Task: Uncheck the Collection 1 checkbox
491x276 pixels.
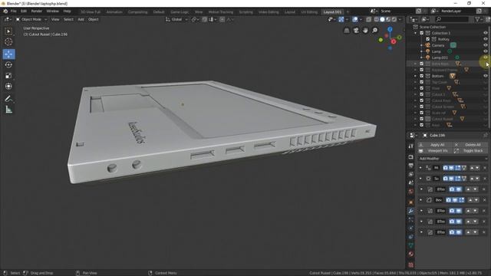Action: [x=421, y=33]
